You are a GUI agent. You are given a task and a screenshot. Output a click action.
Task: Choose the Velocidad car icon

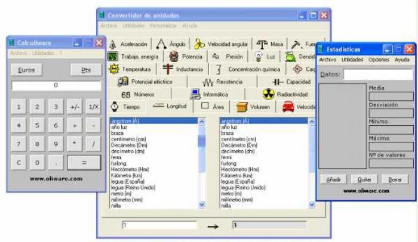288,107
